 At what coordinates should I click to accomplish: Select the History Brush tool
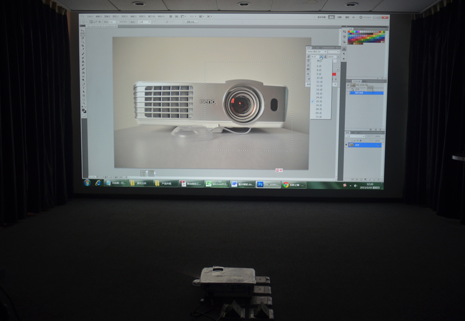(x=83, y=65)
